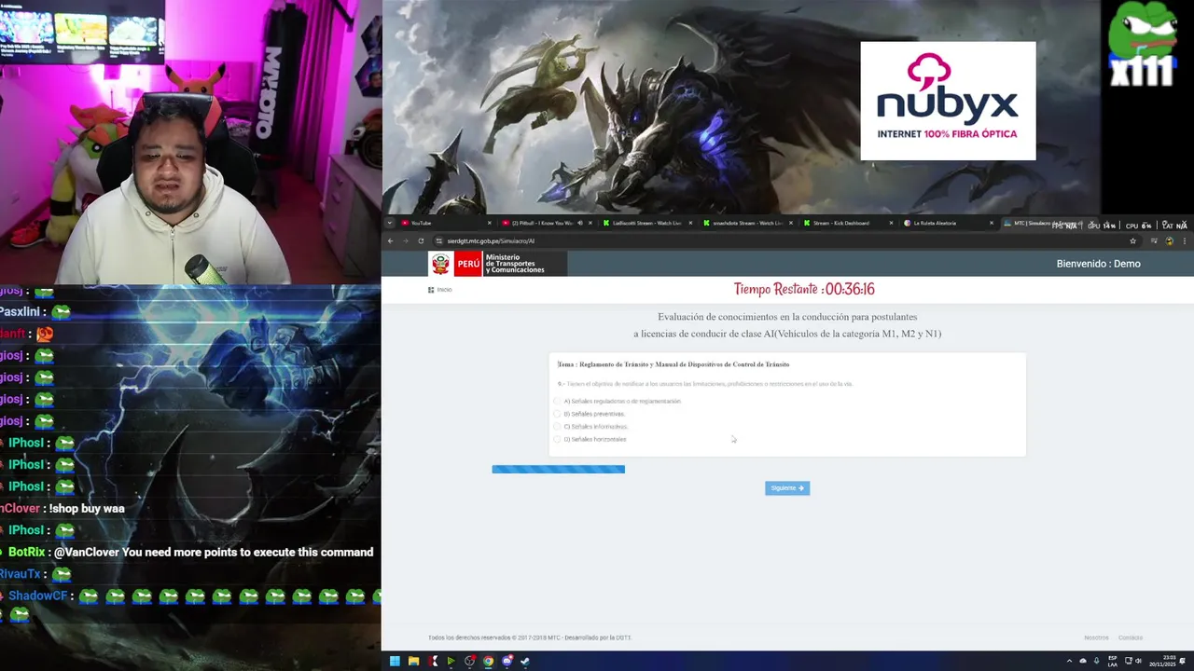The image size is (1194, 671).
Task: Open the OBS taskbar icon
Action: click(469, 662)
